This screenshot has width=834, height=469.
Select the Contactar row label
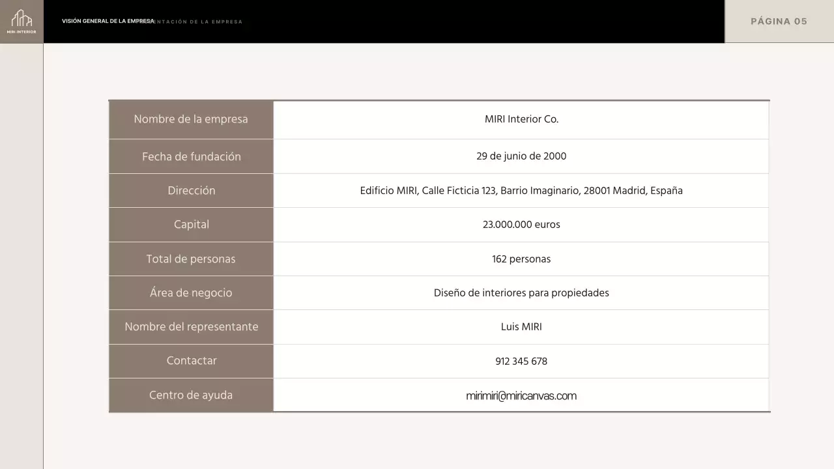pyautogui.click(x=191, y=361)
